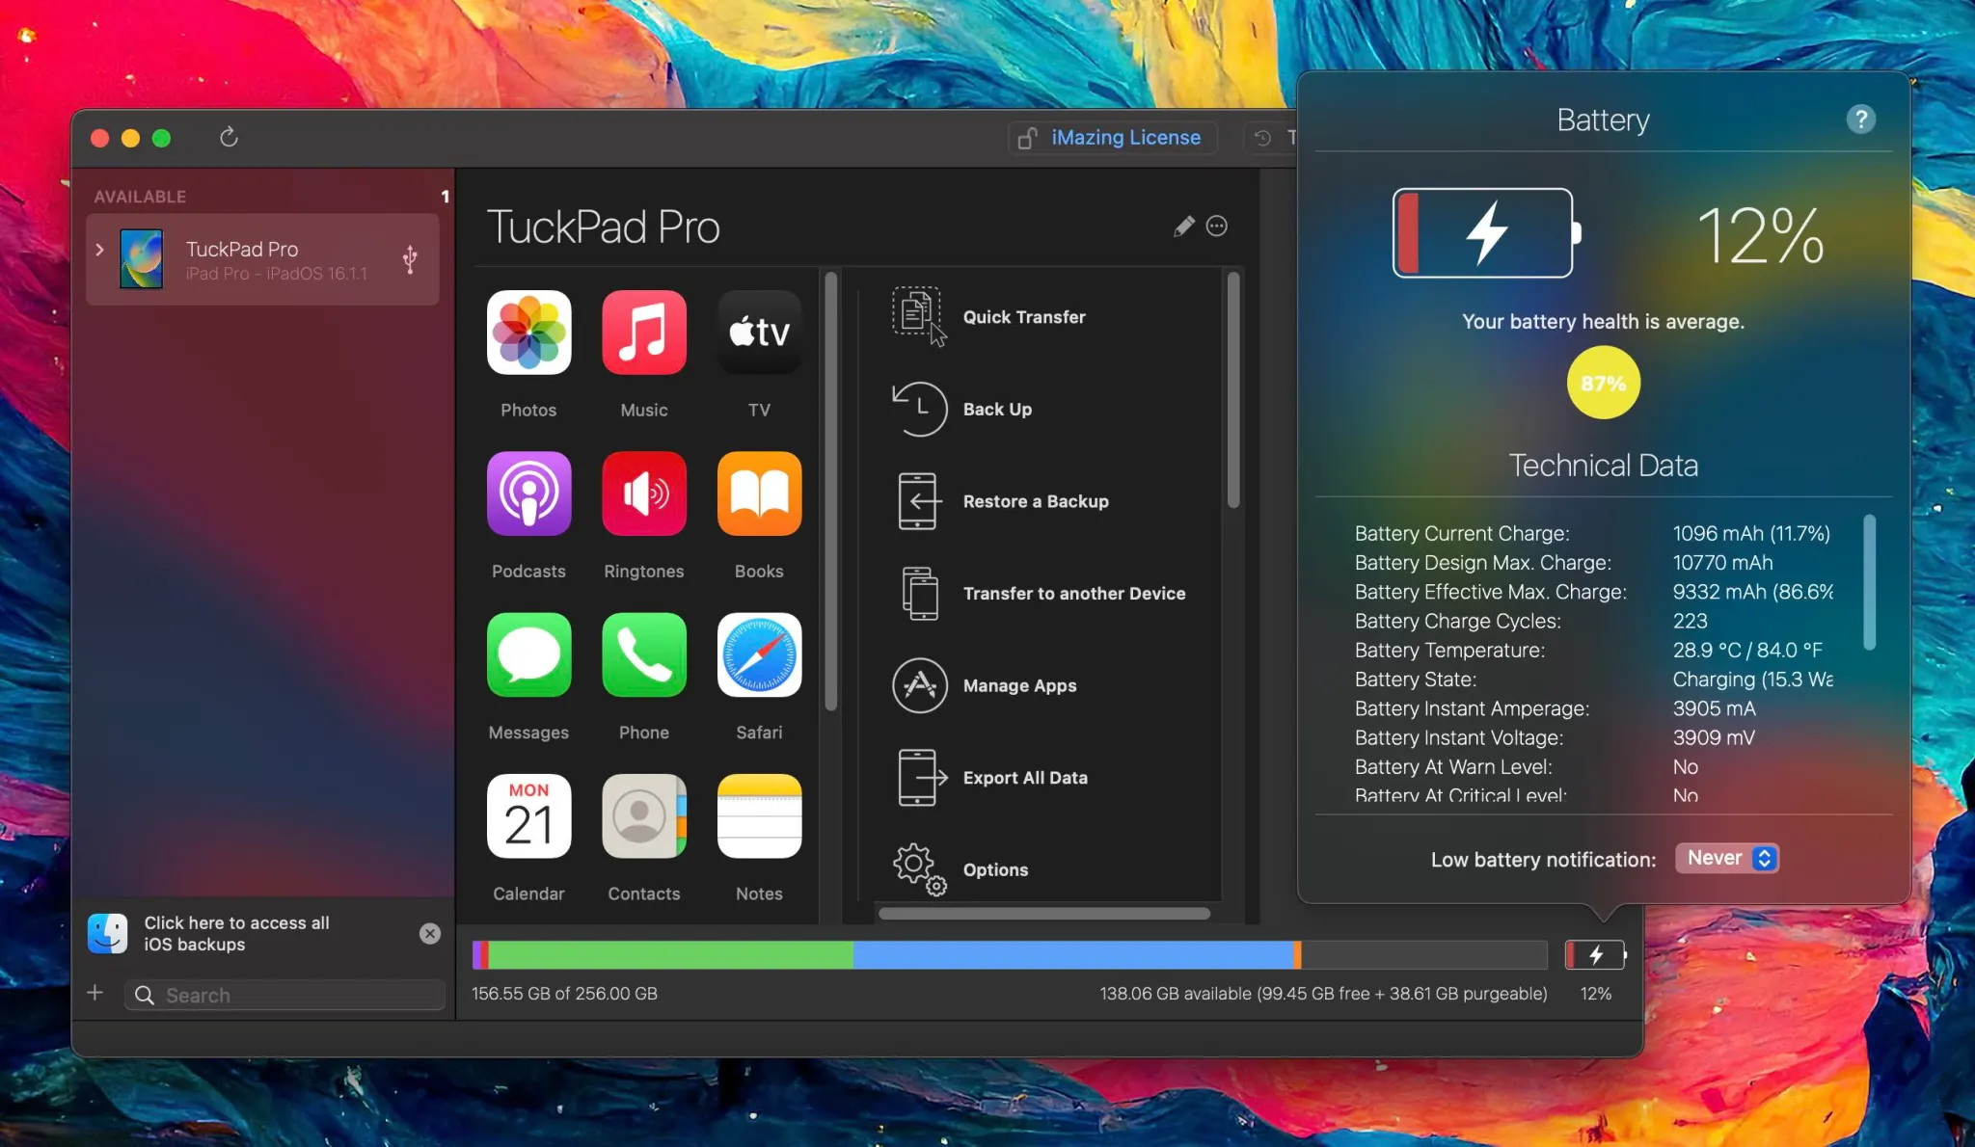Open the Photos app icon
This screenshot has width=1975, height=1147.
pos(528,332)
